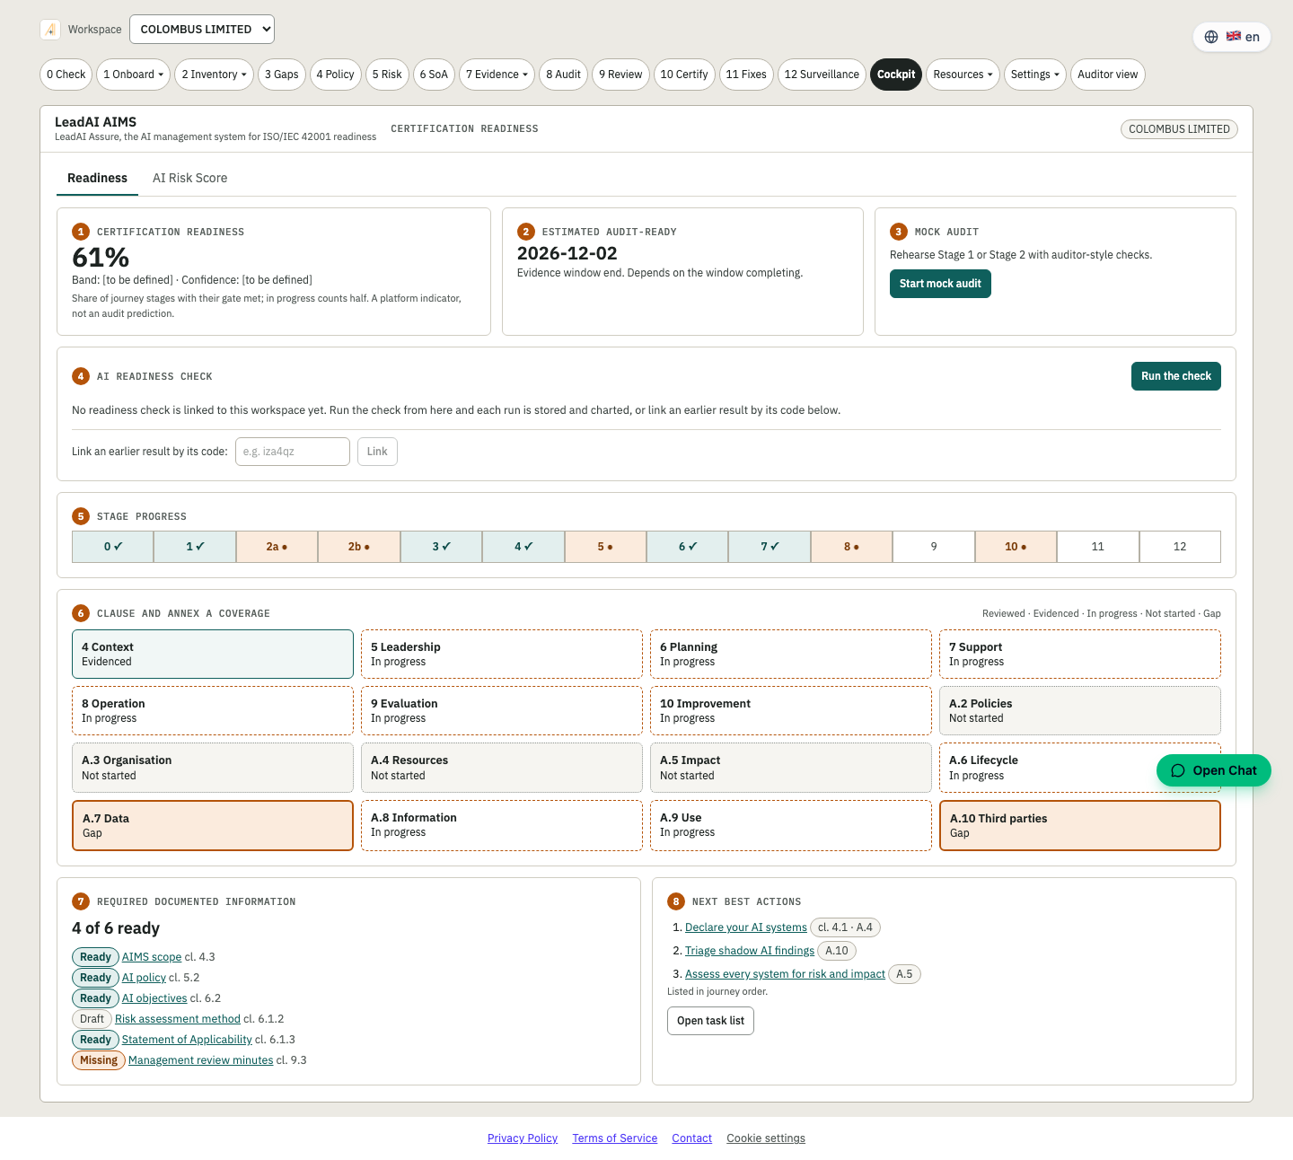This screenshot has width=1293, height=1160.
Task: Open the 5 Risk stage
Action: click(x=387, y=75)
